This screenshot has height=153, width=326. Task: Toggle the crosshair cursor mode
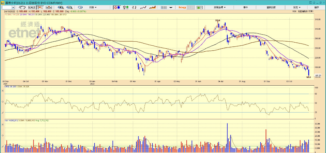41,7
